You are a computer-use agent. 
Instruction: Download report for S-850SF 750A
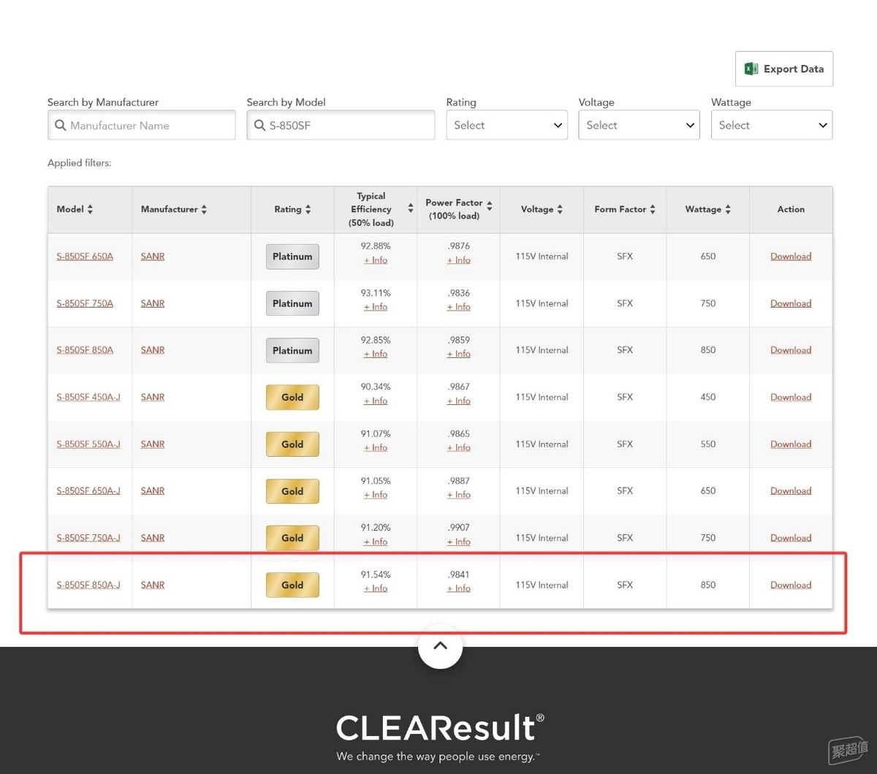(791, 303)
